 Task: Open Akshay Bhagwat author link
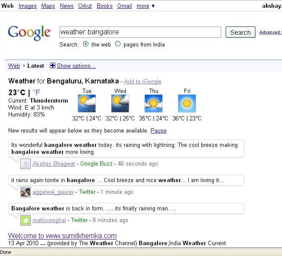pos(54,164)
